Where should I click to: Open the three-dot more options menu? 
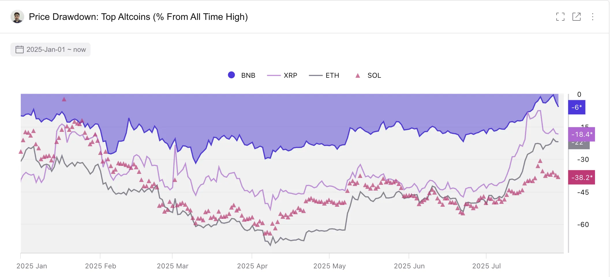(x=592, y=17)
